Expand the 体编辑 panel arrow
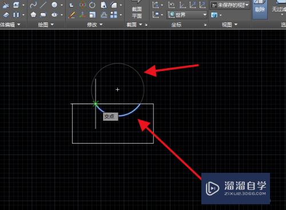This screenshot has height=210, width=286. [19, 25]
